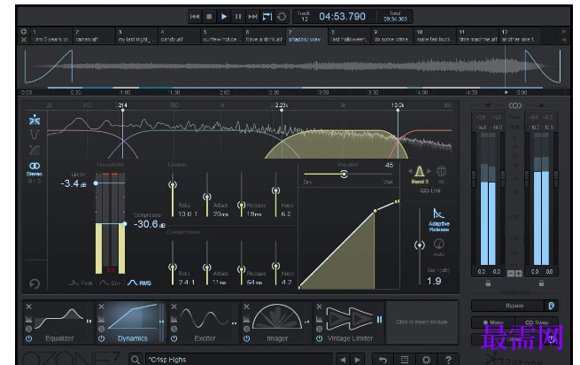Click band Gain slider knob near 1.9

(x=420, y=245)
